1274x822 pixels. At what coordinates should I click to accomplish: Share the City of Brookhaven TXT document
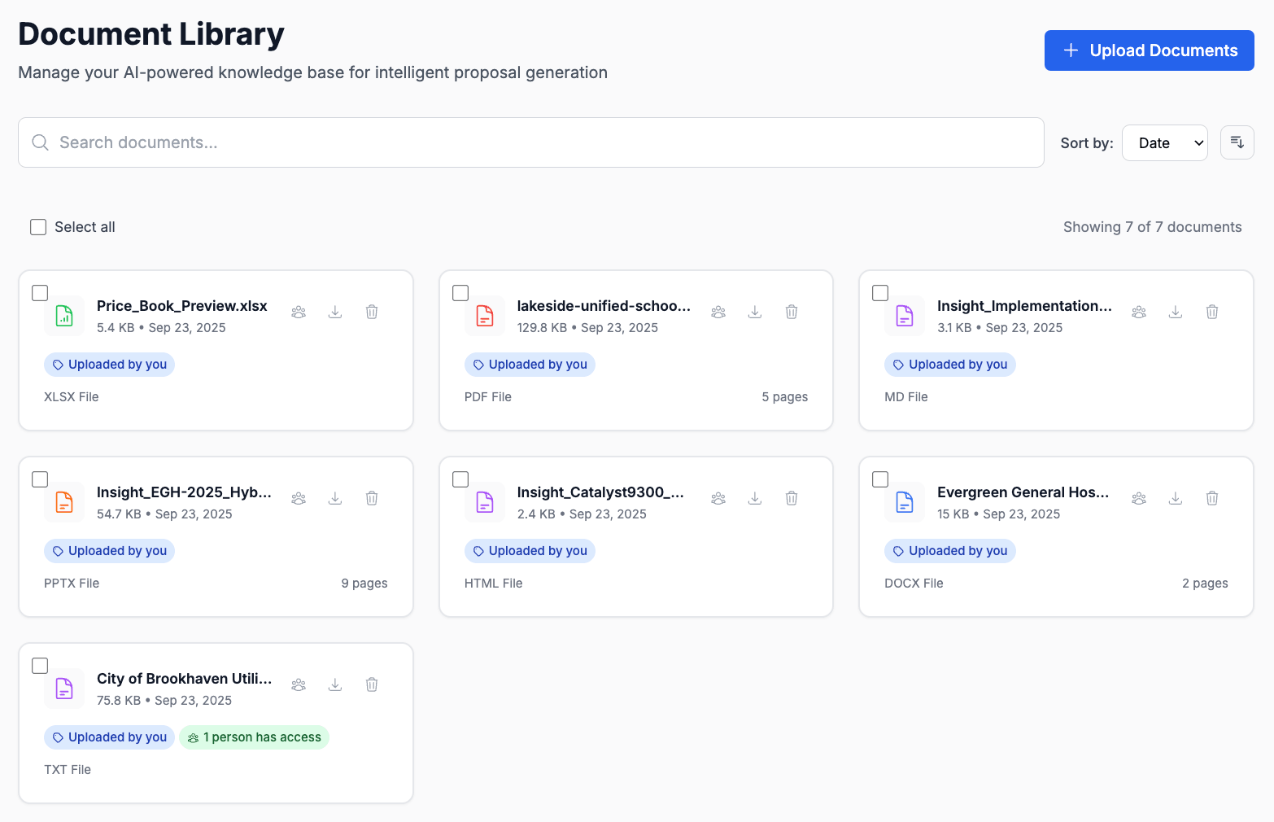[298, 684]
